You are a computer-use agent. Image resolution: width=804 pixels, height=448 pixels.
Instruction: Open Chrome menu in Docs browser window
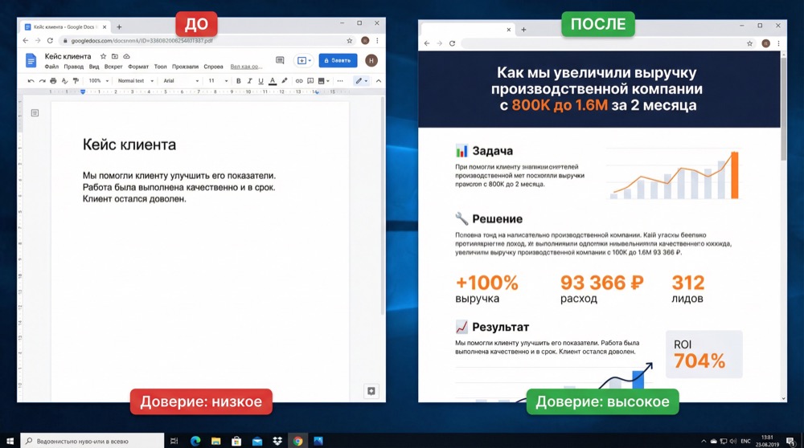377,40
